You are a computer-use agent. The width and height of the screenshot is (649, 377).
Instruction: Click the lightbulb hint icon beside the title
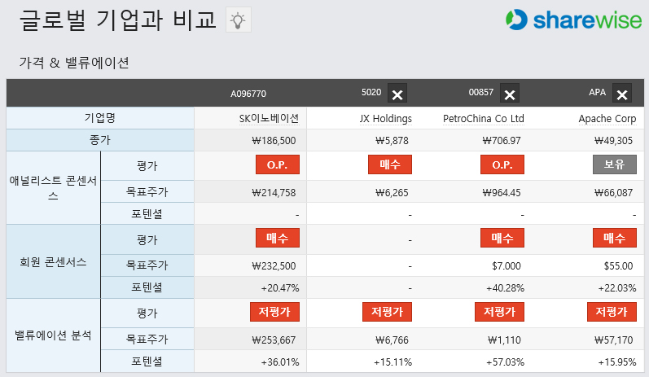point(239,20)
